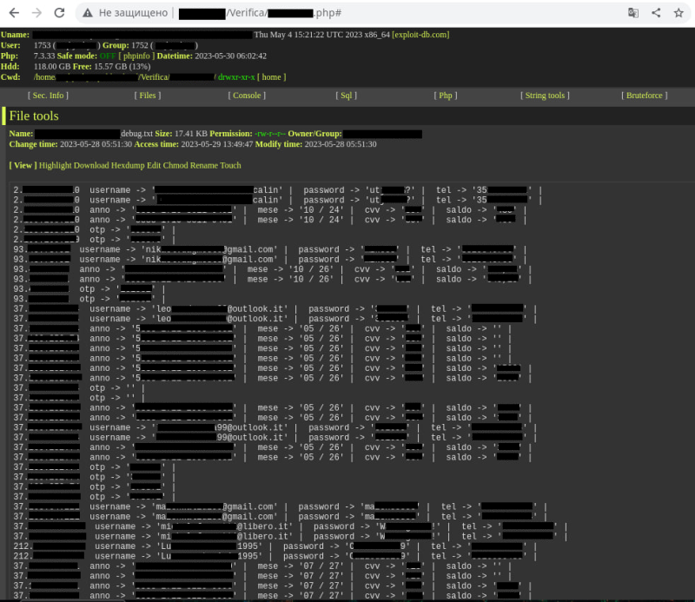Image resolution: width=695 pixels, height=602 pixels.
Task: Reload the page with the refresh icon
Action: 57,13
